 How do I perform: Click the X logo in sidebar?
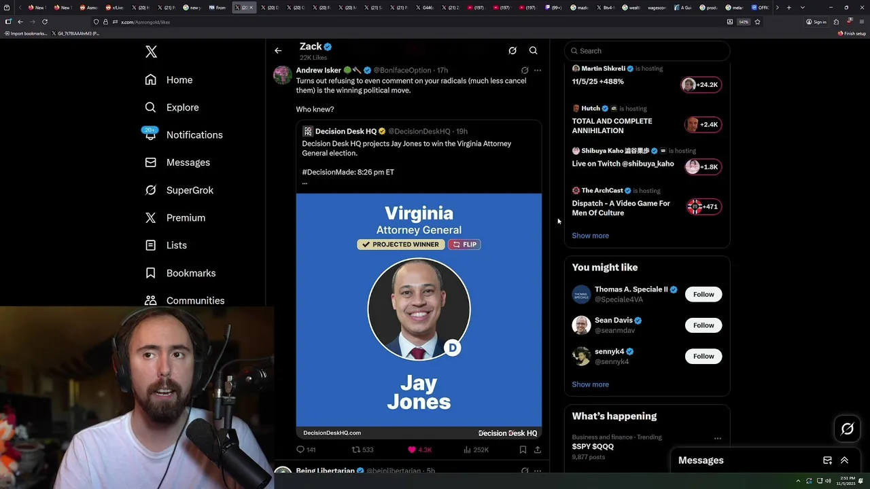pos(151,52)
